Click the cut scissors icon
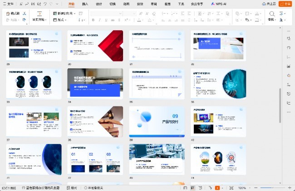The image size is (295, 191). point(25,13)
